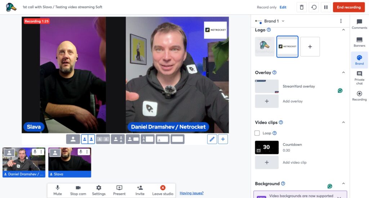This screenshot has width=369, height=198.
Task: Click the Grammarly icon near Background
Action: [330, 186]
